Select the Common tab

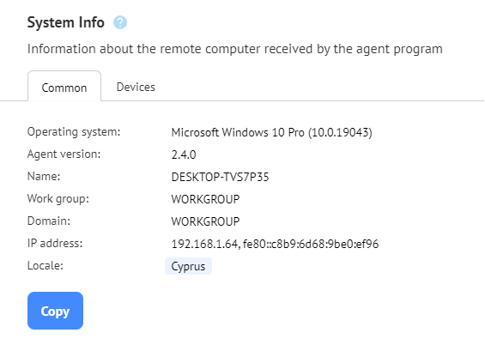coord(64,87)
